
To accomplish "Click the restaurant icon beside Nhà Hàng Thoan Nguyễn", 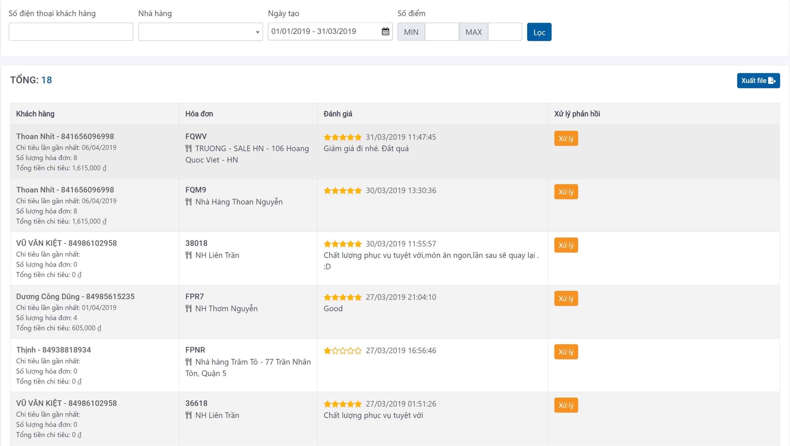I will pyautogui.click(x=188, y=202).
